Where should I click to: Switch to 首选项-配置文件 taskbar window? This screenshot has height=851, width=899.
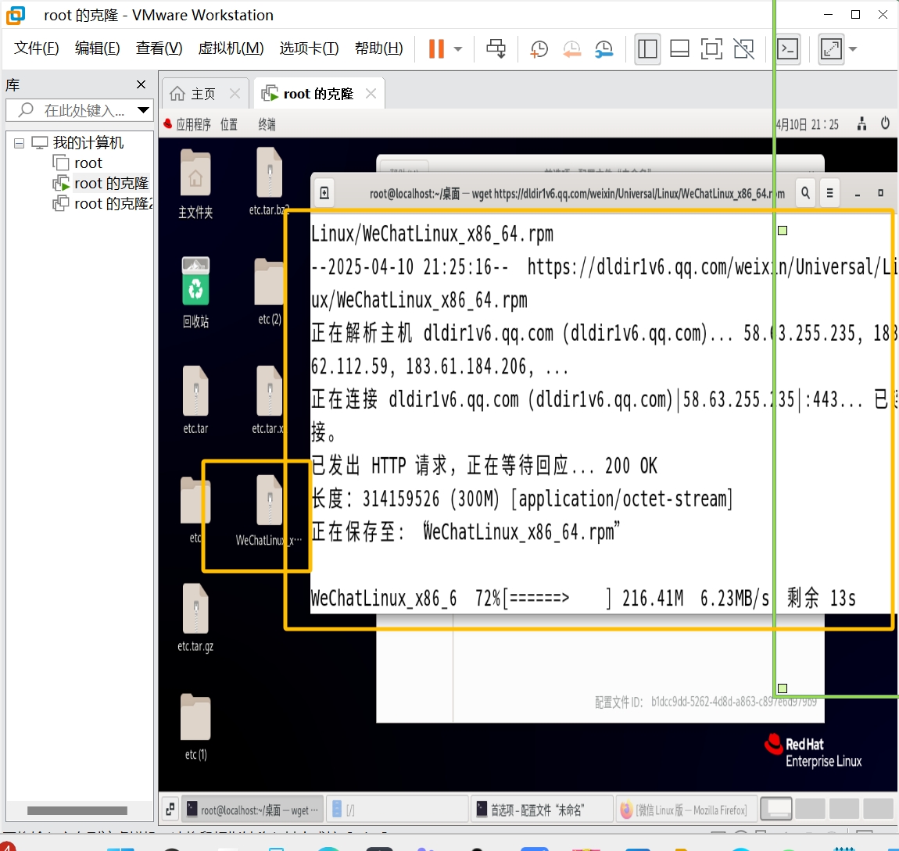coord(543,809)
